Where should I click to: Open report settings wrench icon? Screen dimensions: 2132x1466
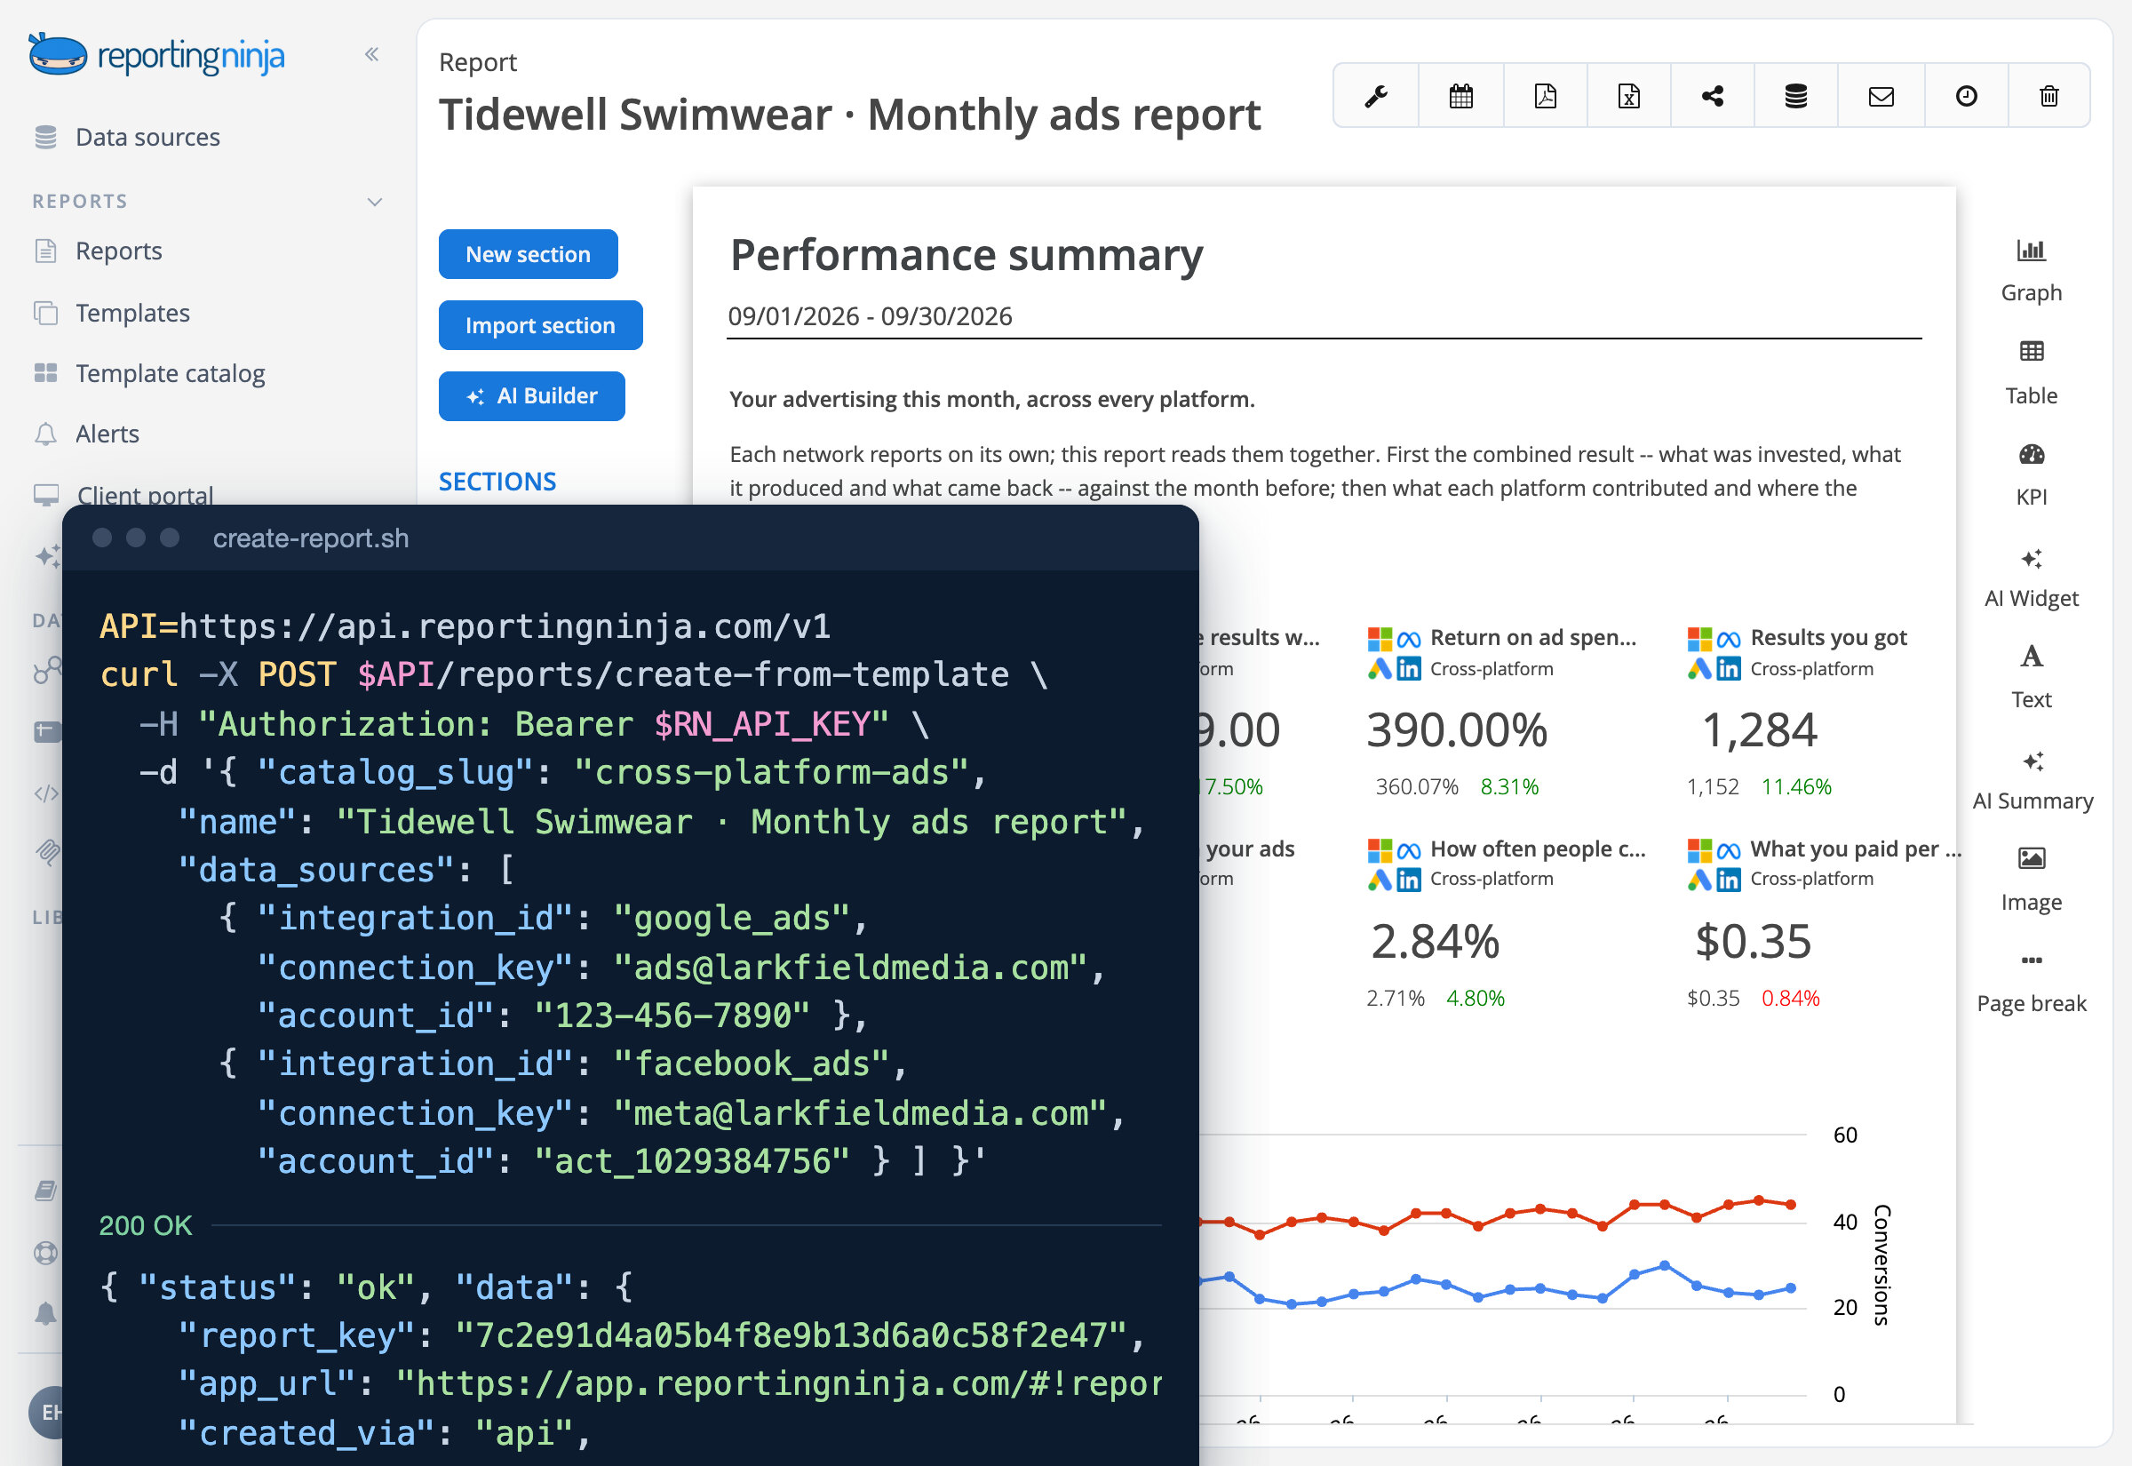tap(1375, 96)
